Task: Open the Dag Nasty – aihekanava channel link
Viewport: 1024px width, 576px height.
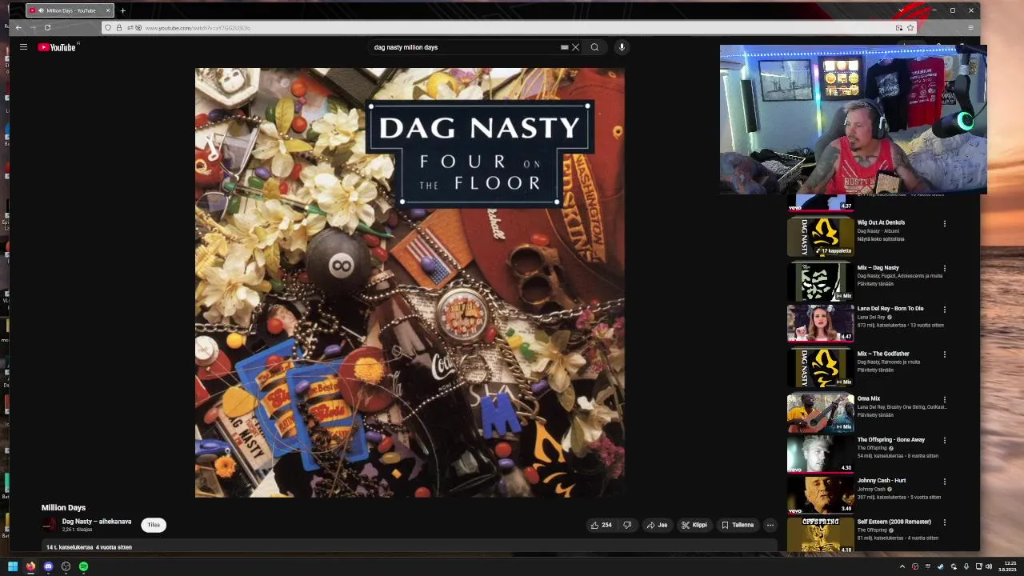Action: pyautogui.click(x=97, y=522)
